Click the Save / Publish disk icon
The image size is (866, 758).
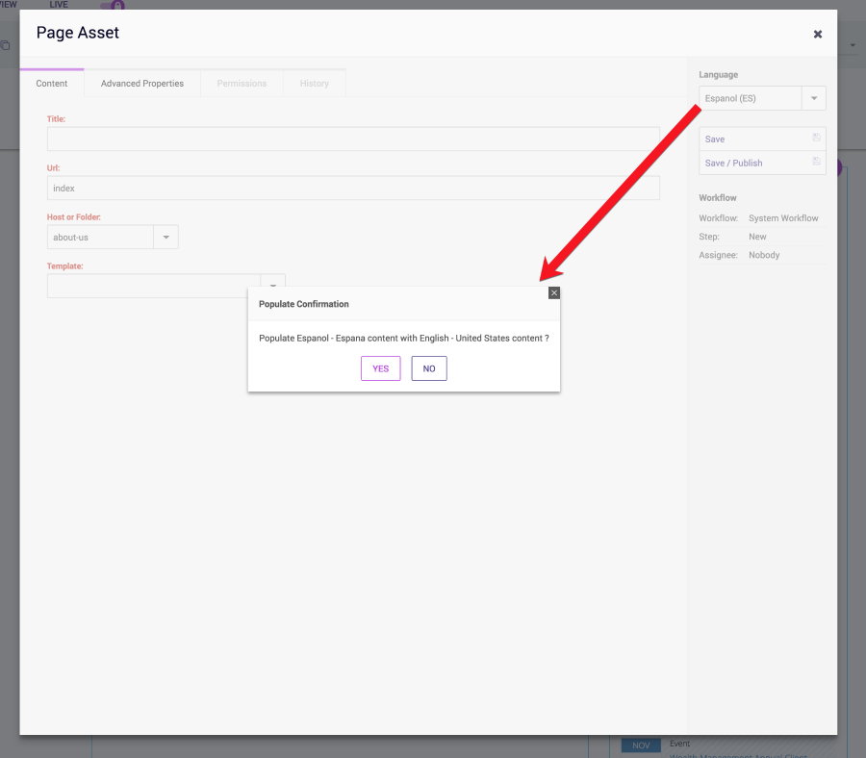[x=816, y=162]
